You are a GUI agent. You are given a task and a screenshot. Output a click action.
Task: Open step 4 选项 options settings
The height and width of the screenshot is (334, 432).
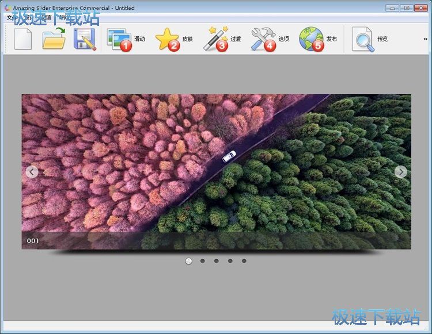click(270, 39)
